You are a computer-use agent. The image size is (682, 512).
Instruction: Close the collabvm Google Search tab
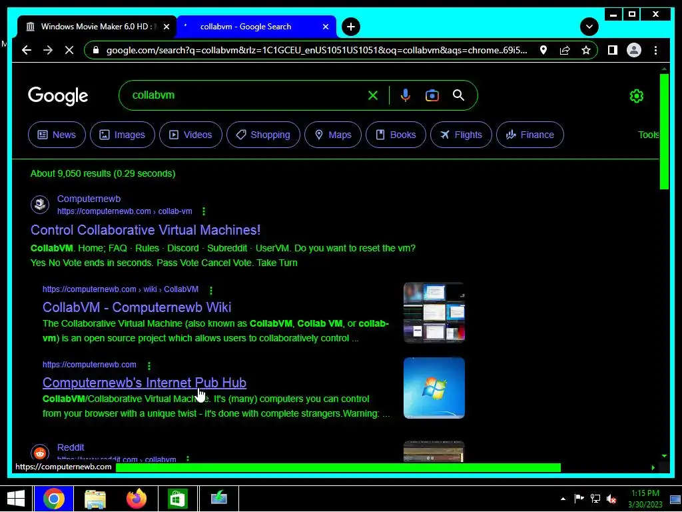pos(325,27)
